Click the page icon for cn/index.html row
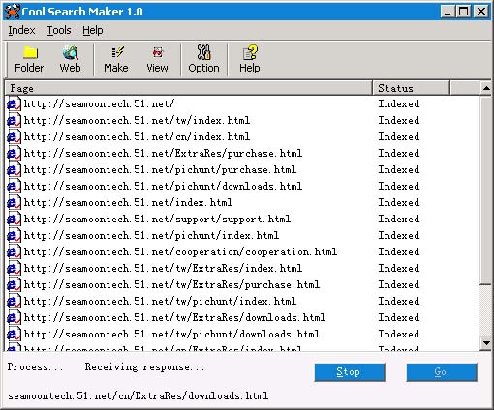This screenshot has width=494, height=410. (x=14, y=137)
